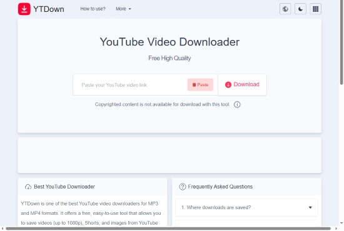Click the Download button

pos(242,84)
